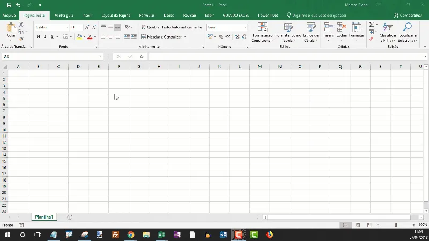This screenshot has height=241, width=429.
Task: Align text to bottom of cell
Action: (117, 27)
